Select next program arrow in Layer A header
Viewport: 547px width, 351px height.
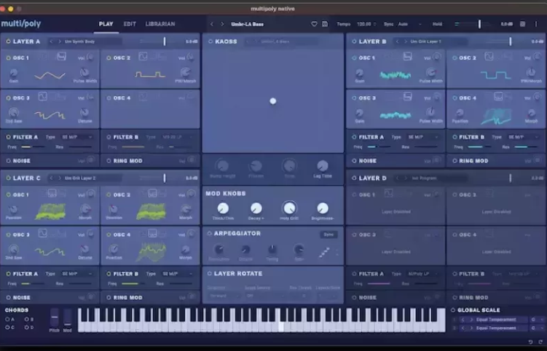[59, 42]
